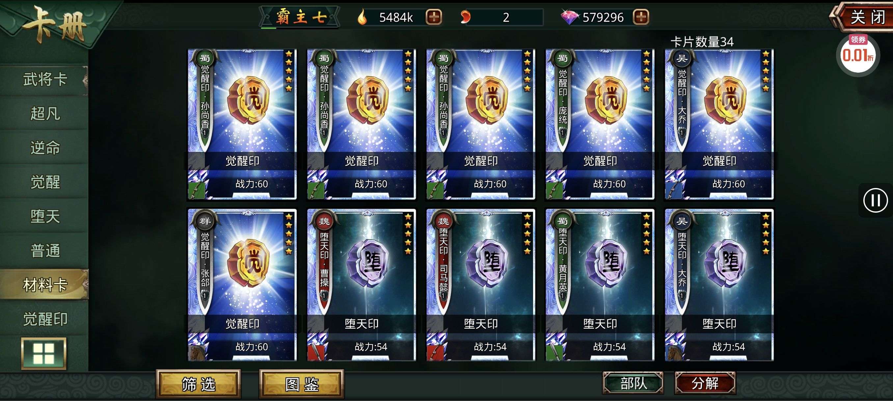
Task: Click the 霸主七 rank progress banner
Action: [300, 17]
